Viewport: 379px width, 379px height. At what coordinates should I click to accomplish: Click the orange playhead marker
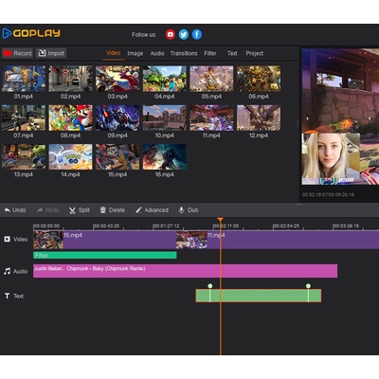(220, 220)
